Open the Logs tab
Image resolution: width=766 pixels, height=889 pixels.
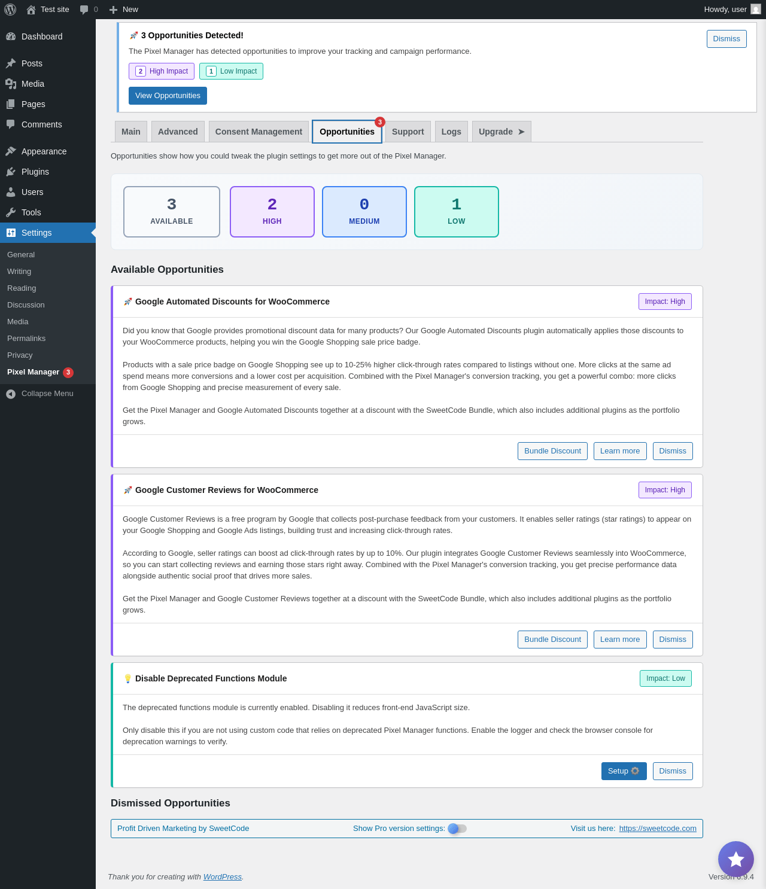pos(451,132)
